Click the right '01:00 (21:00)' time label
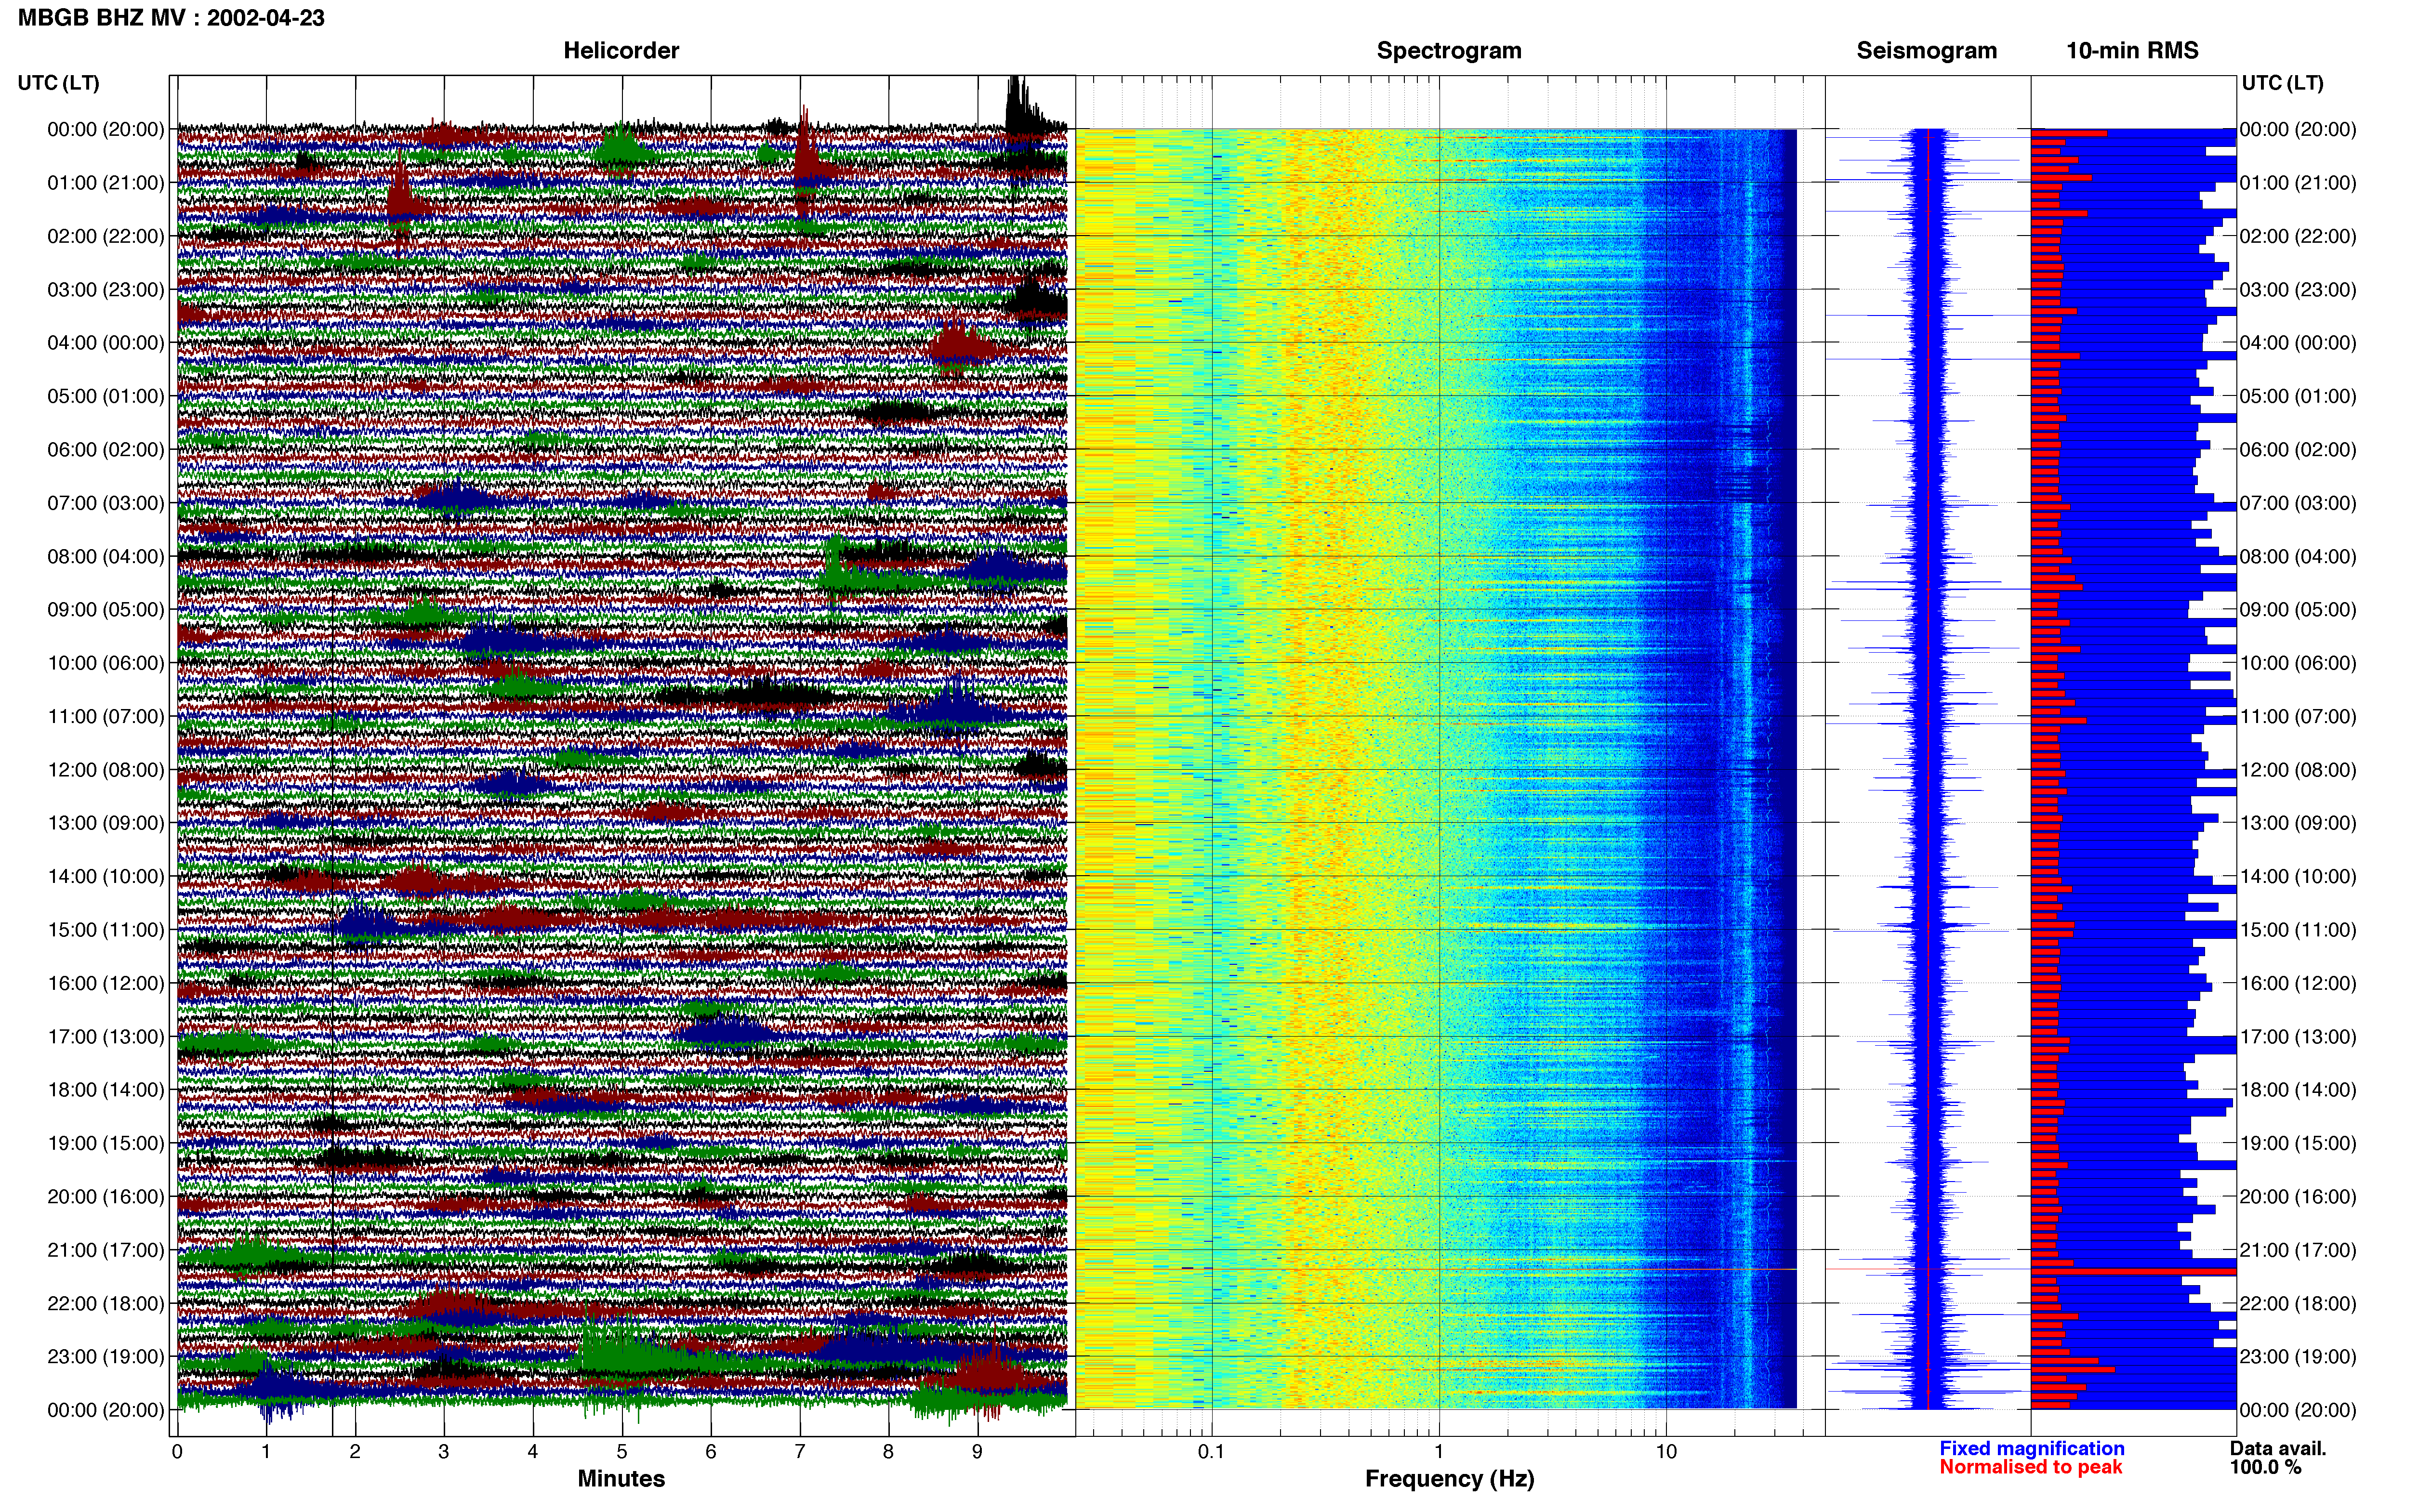This screenshot has height=1512, width=2418. [2298, 183]
